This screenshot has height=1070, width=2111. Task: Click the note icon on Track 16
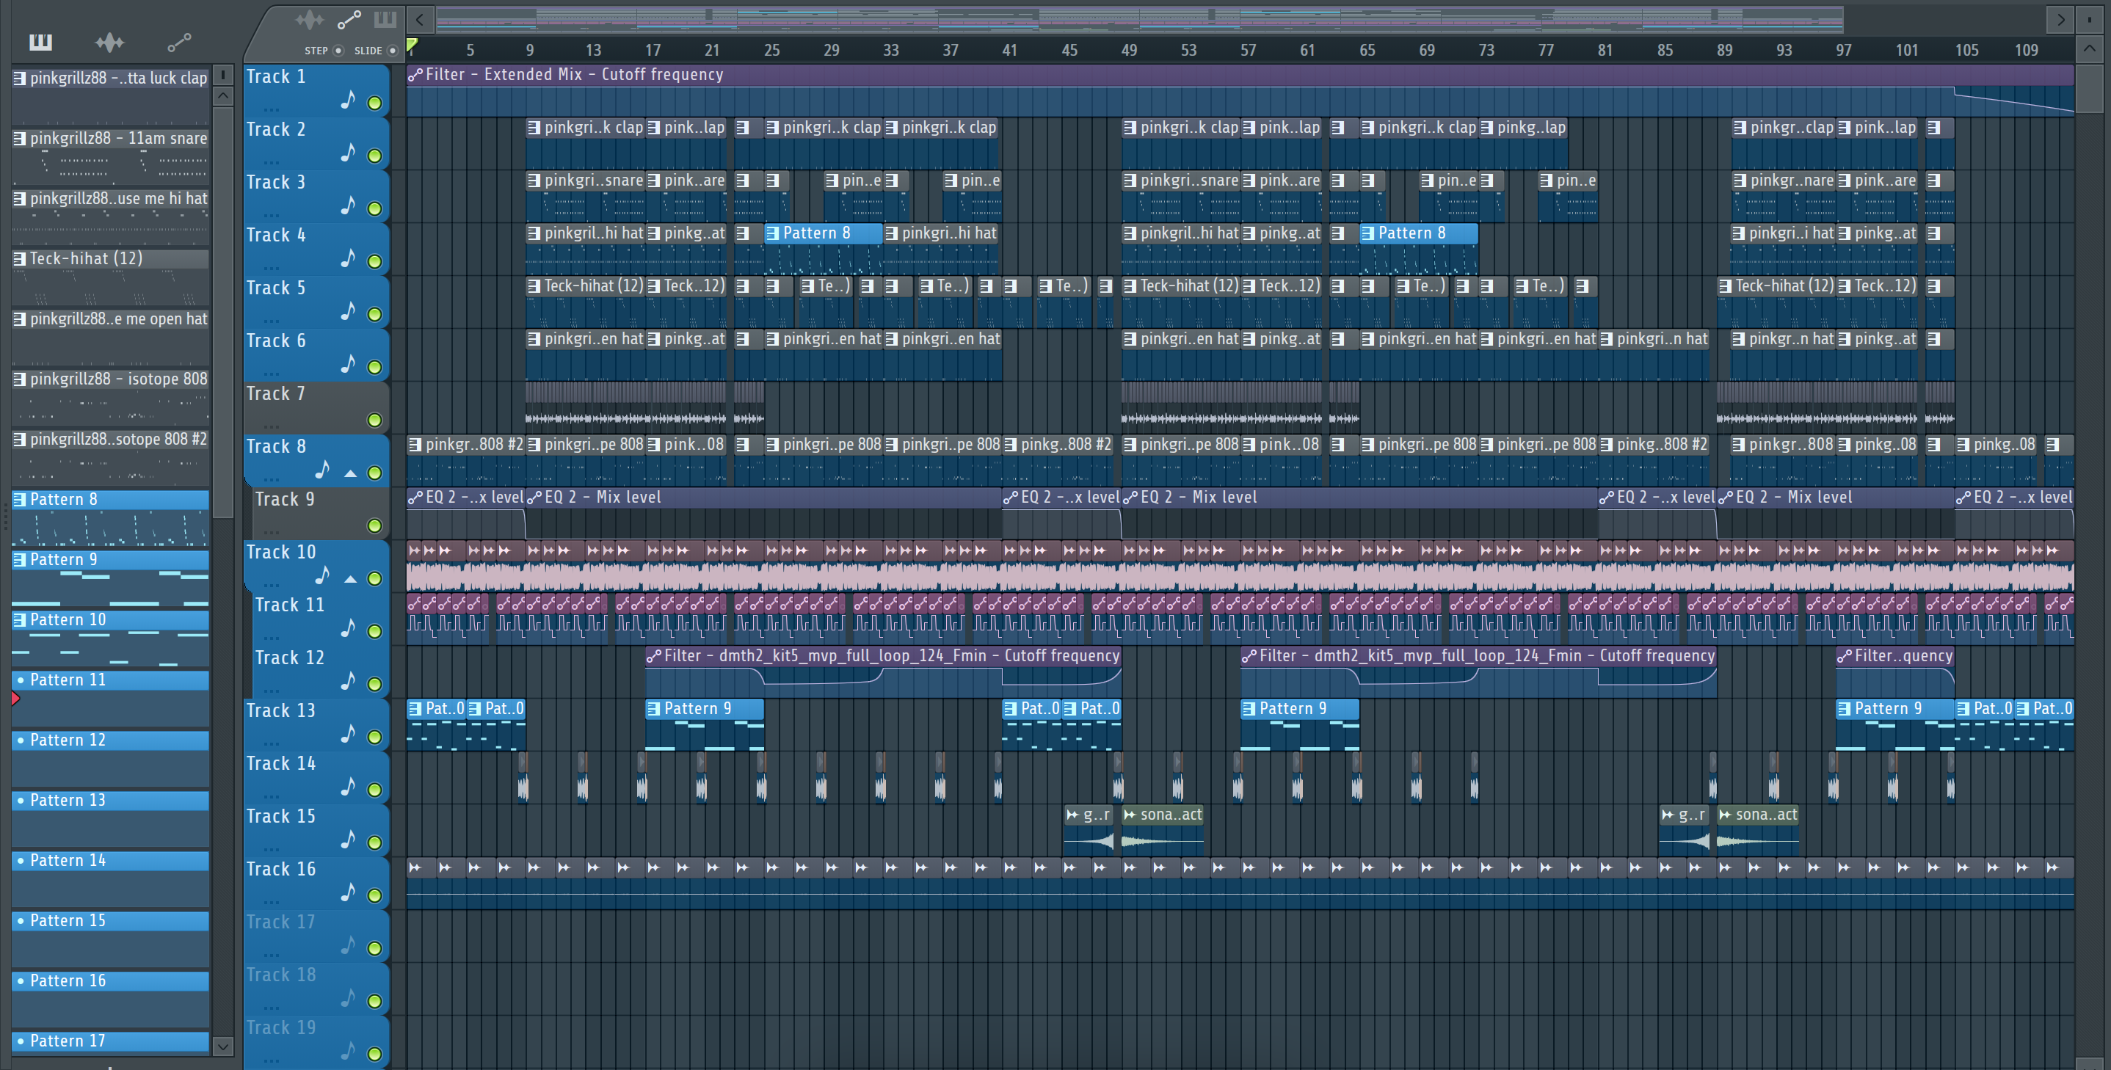348,892
